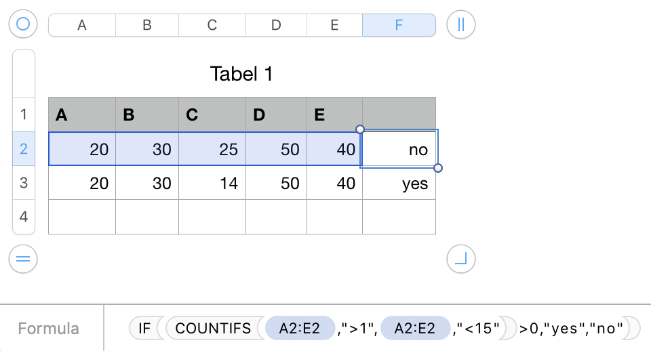Viewport: 651px width, 351px height.
Task: Select row 3 header
Action: pos(24,183)
